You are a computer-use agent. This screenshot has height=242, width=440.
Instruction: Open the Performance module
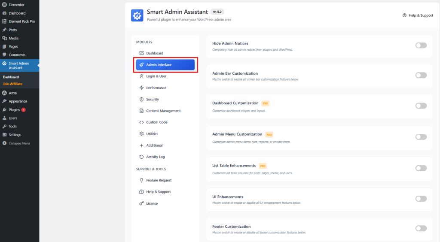click(165, 88)
